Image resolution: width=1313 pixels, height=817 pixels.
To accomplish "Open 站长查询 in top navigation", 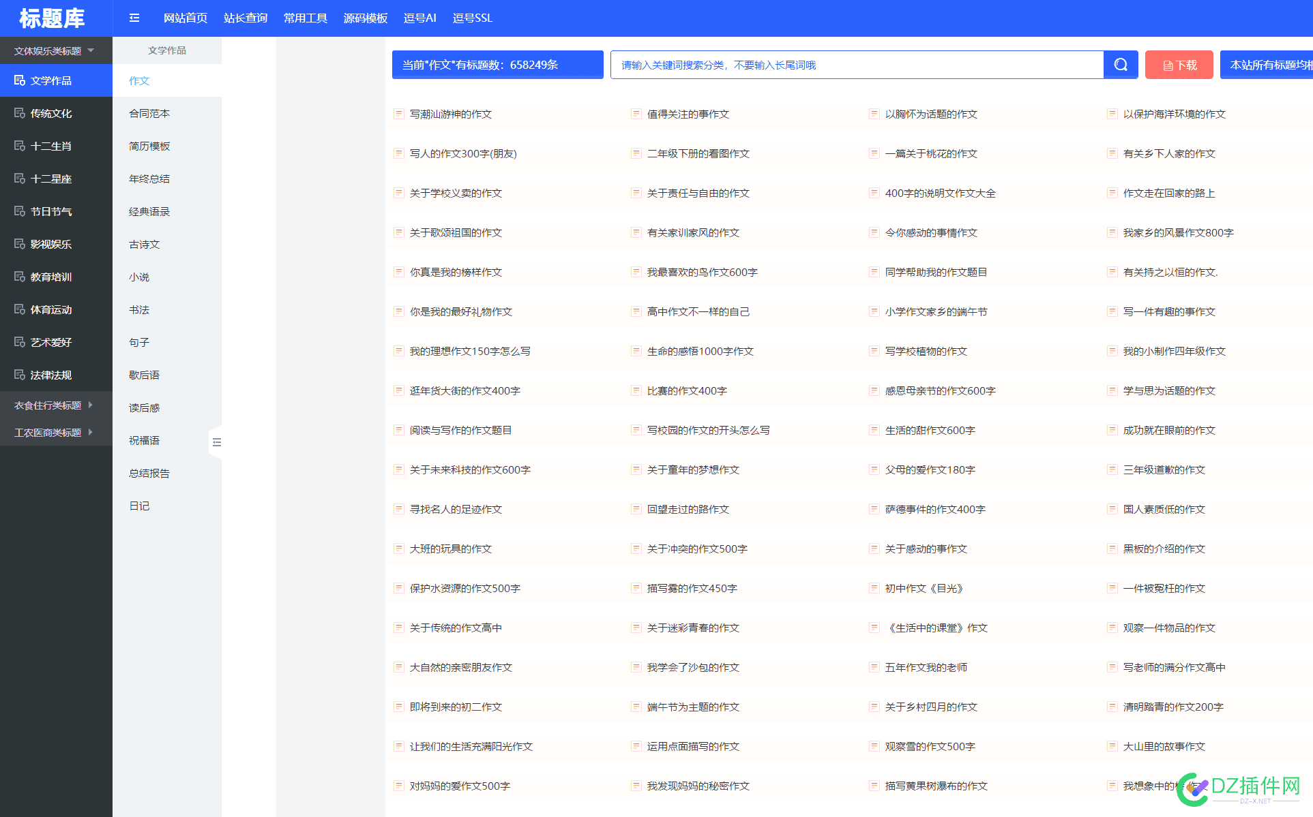I will tap(246, 18).
